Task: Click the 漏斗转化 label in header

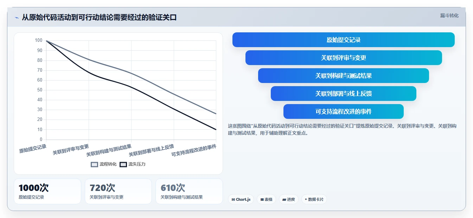Action: point(449,15)
